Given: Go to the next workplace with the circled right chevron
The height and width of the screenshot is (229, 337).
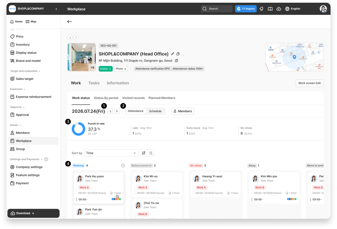Looking at the screenshot, I should pos(76,37).
